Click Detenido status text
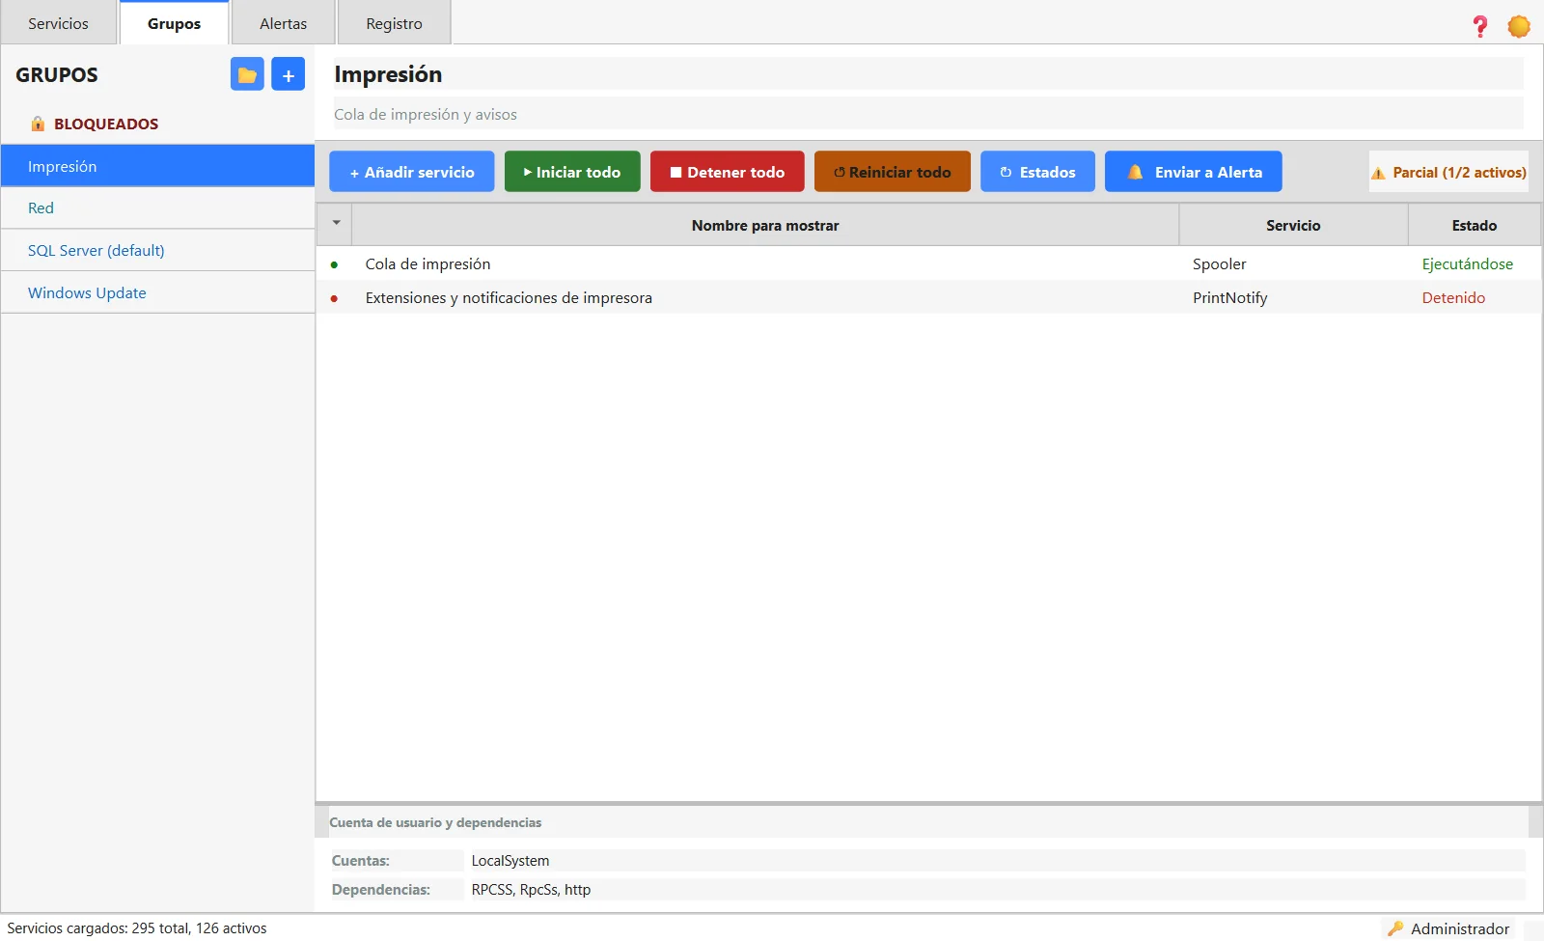The width and height of the screenshot is (1544, 941). 1453,298
